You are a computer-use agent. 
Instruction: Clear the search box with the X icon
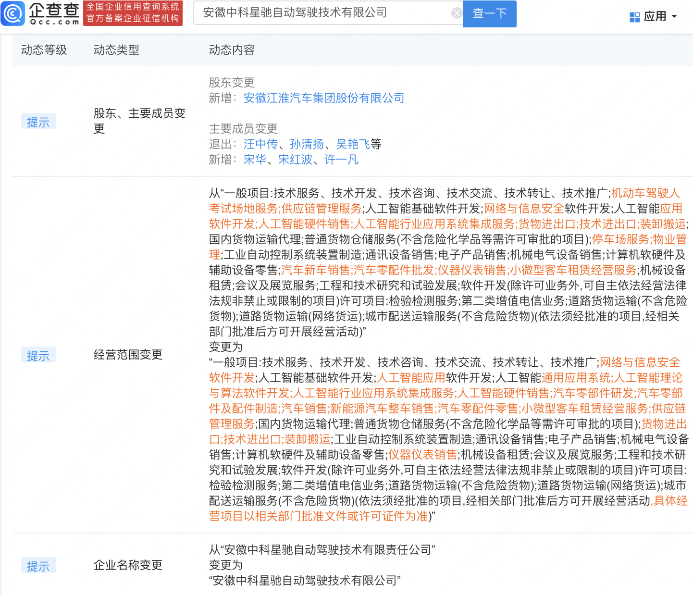coord(457,13)
